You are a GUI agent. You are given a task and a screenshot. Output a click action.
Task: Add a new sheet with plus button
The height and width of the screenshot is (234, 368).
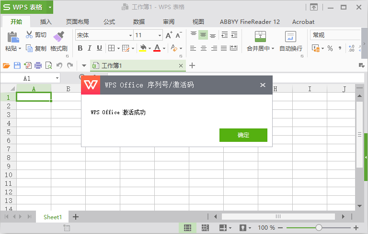75,217
